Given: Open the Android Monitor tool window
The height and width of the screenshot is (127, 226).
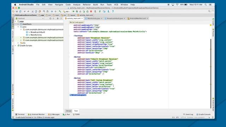Looking at the screenshot, I should (36, 114).
